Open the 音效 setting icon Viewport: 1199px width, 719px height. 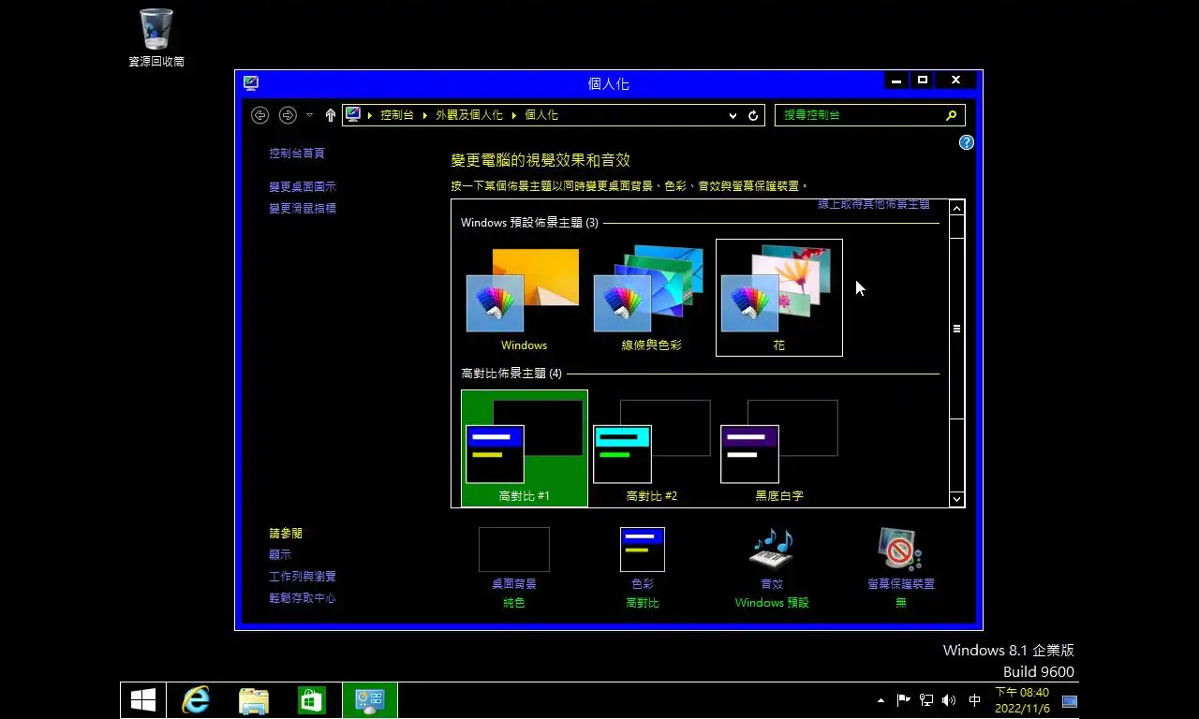(x=771, y=550)
